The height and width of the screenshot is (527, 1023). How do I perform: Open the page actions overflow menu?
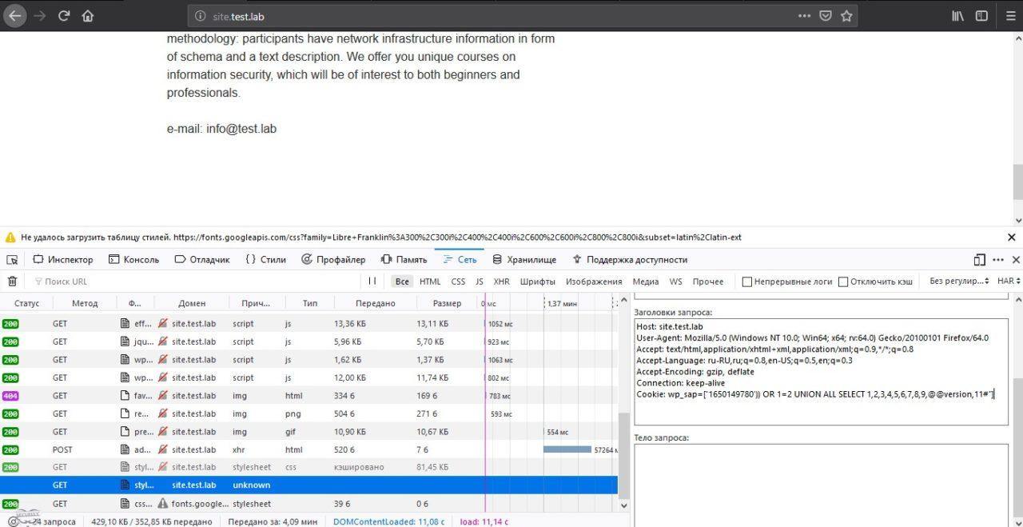point(803,15)
